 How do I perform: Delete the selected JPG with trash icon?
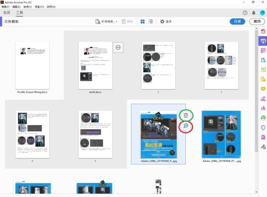(186, 116)
